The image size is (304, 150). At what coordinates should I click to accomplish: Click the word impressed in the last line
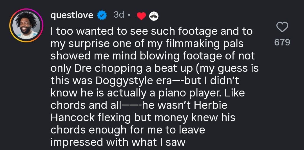[76, 142]
